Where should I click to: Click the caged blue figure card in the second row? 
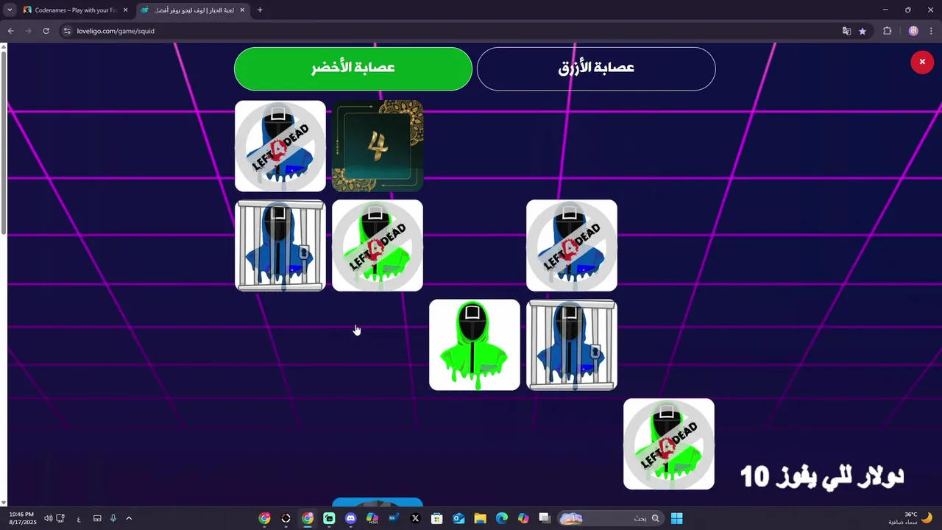(x=280, y=245)
